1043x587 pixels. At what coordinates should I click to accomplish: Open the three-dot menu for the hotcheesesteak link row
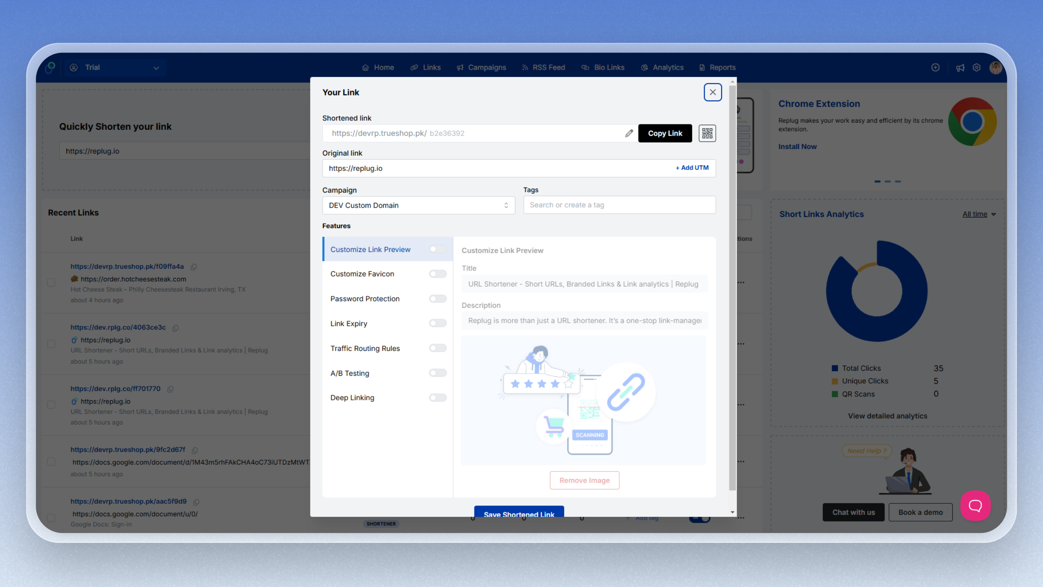[x=741, y=283]
